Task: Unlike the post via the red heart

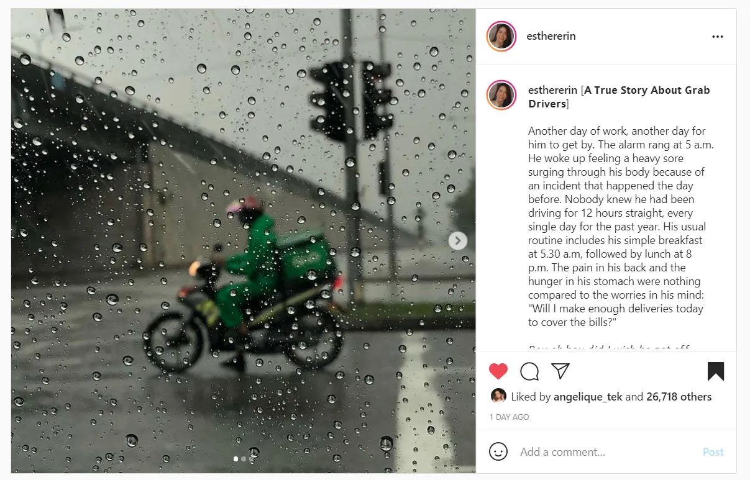Action: coord(498,371)
